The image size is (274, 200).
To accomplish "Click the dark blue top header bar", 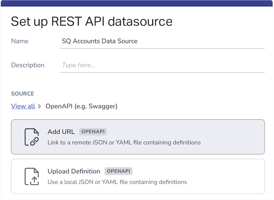I will [137, 3].
